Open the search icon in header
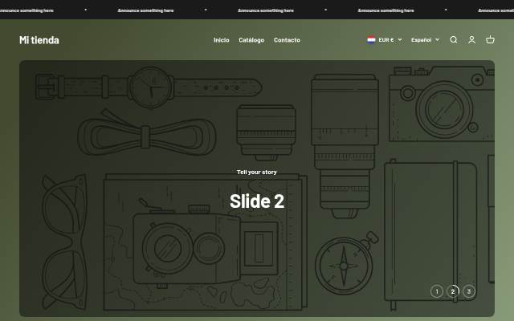The width and height of the screenshot is (514, 321). point(453,40)
